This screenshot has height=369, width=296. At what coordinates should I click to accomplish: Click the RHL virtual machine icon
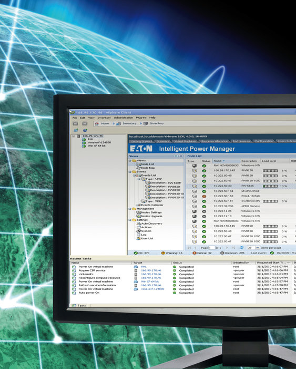tap(84, 139)
